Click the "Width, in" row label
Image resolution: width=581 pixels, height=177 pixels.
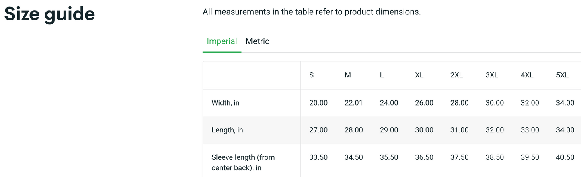coord(226,103)
